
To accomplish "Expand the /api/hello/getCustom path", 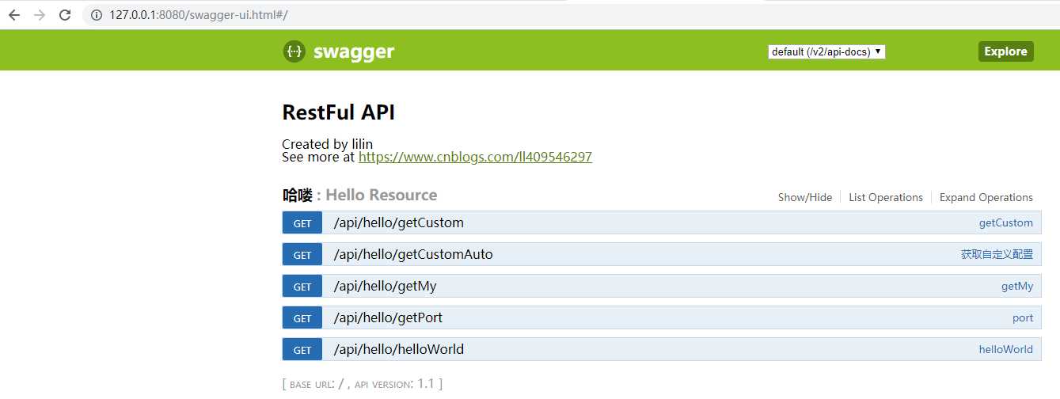I will (x=399, y=222).
